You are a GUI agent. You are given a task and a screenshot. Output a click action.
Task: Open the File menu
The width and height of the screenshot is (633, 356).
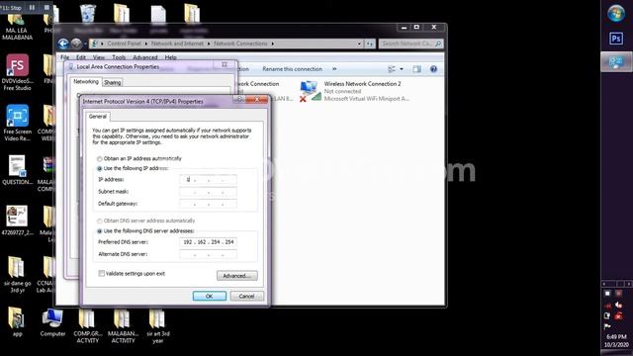tap(64, 57)
